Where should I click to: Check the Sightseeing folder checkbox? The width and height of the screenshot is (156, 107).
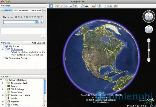pos(6,49)
